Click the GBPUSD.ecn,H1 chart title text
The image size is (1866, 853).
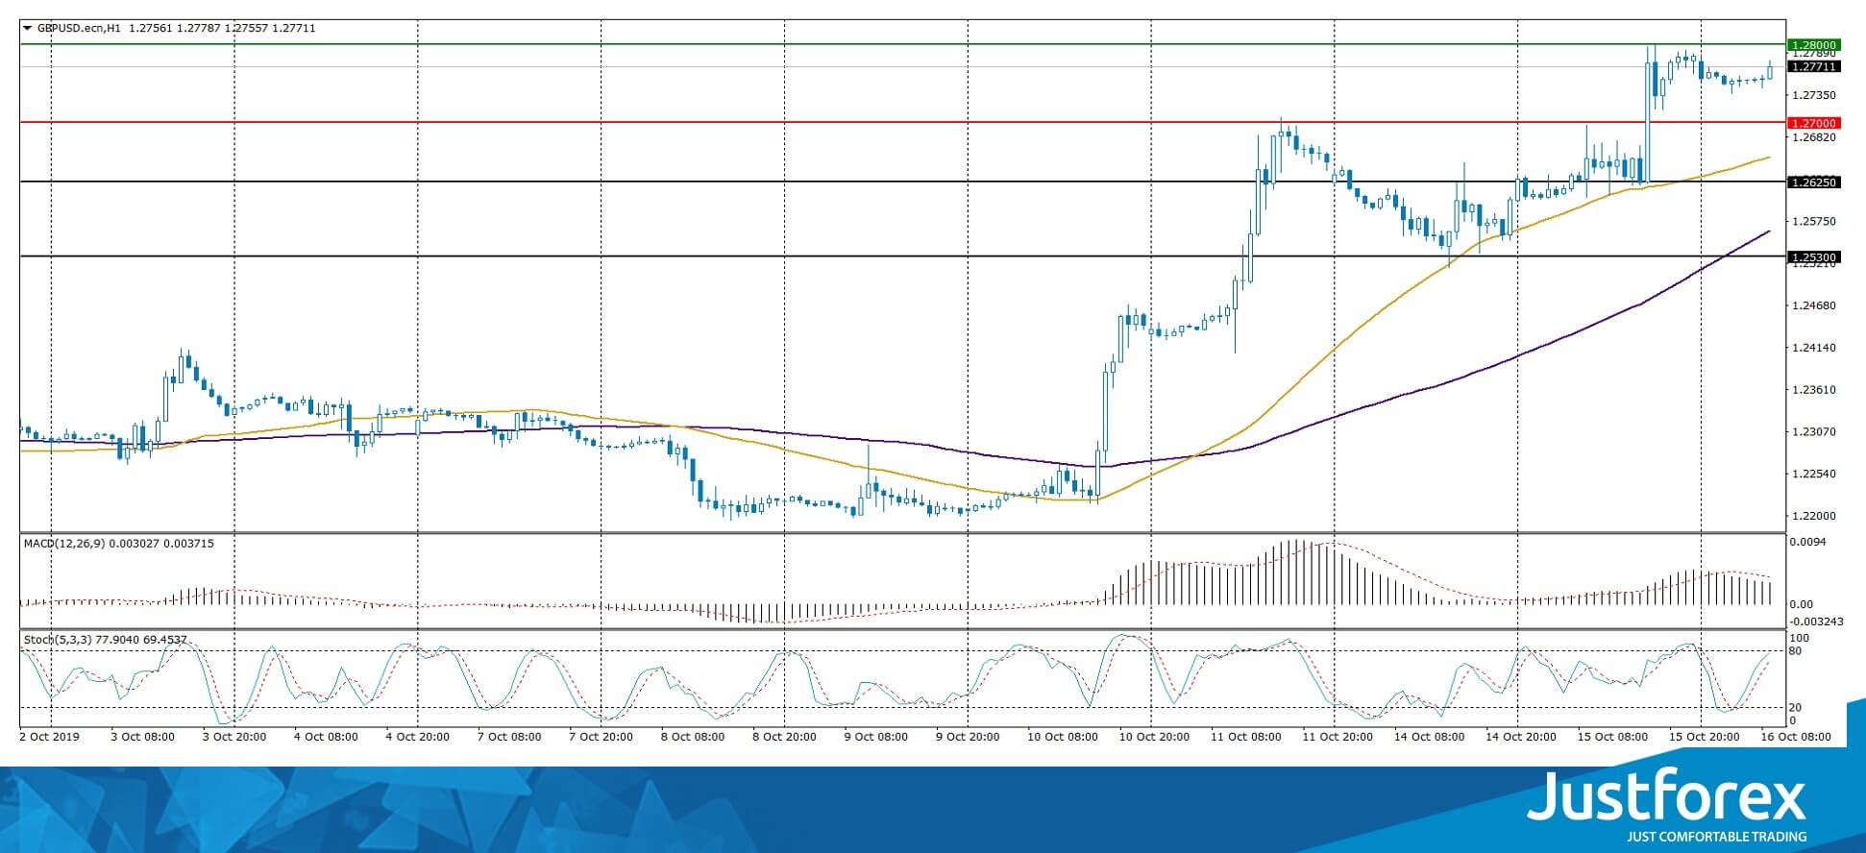[x=79, y=28]
